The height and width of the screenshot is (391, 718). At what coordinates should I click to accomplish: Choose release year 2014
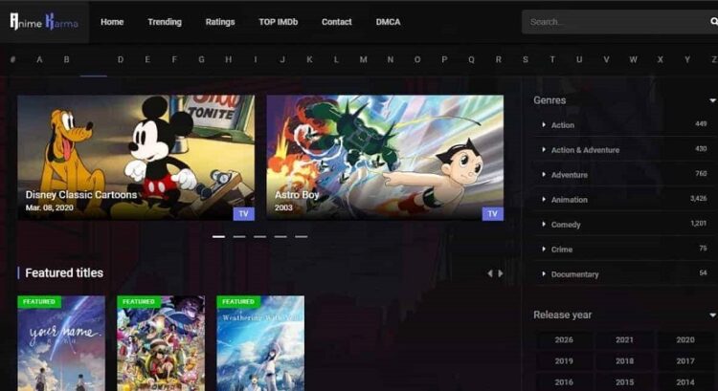tap(685, 381)
